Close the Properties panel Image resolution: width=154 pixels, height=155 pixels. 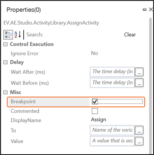click(x=151, y=10)
